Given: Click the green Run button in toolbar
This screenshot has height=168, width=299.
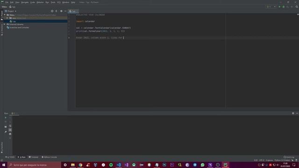Looking at the screenshot, I should click(279, 7).
